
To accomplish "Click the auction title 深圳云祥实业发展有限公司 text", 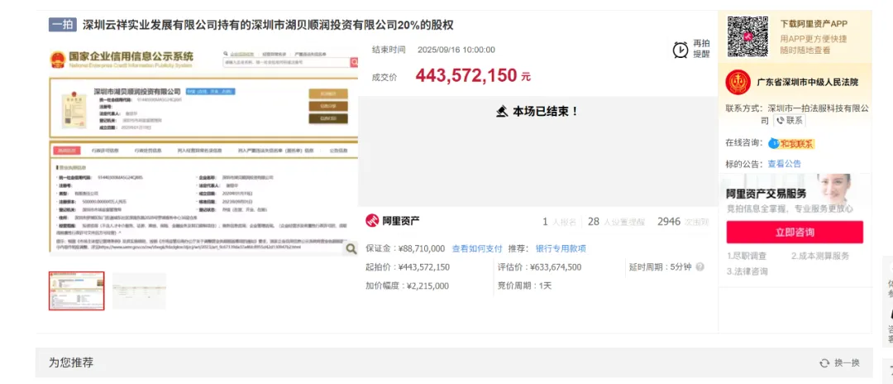I will coord(268,25).
